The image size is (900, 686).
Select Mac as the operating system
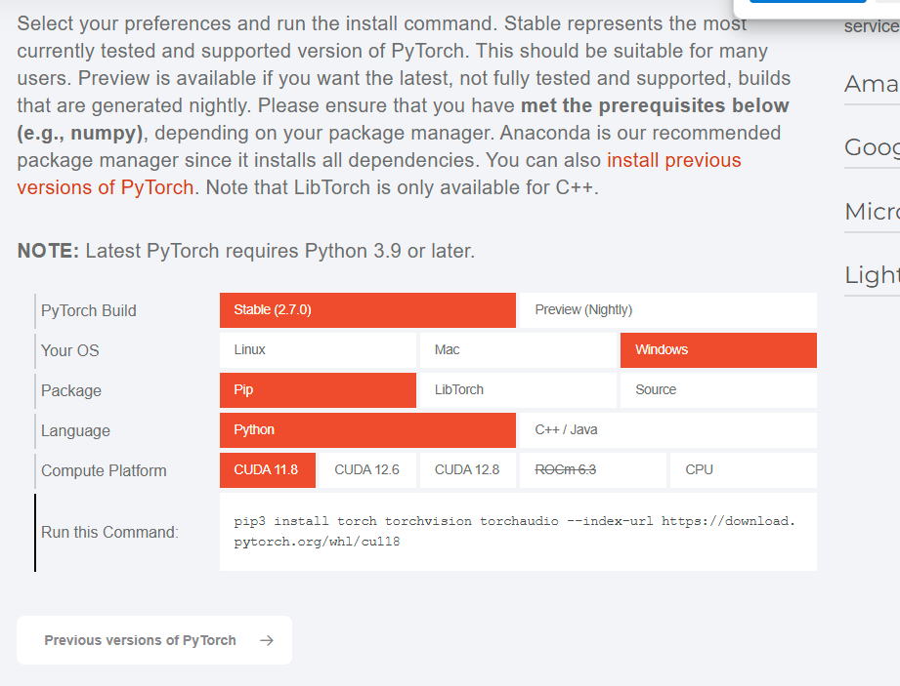[518, 350]
